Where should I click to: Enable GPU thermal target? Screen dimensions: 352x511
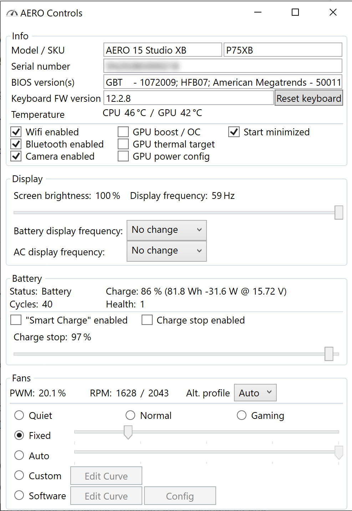pos(123,144)
